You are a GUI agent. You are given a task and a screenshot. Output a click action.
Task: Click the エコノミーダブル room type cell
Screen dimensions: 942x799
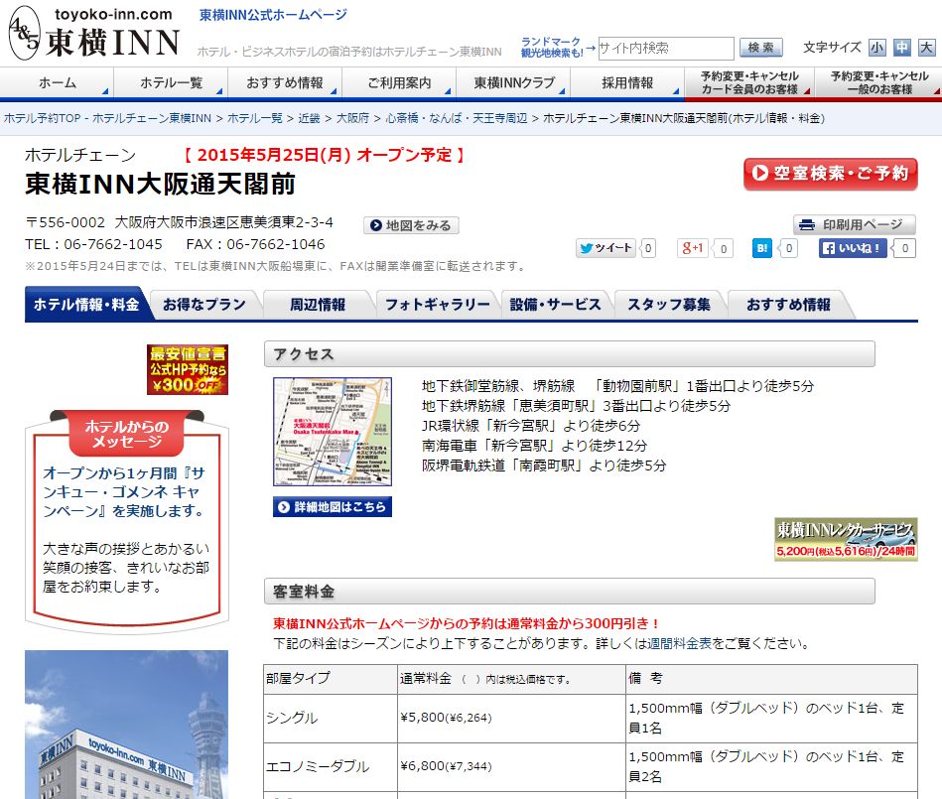click(x=331, y=767)
